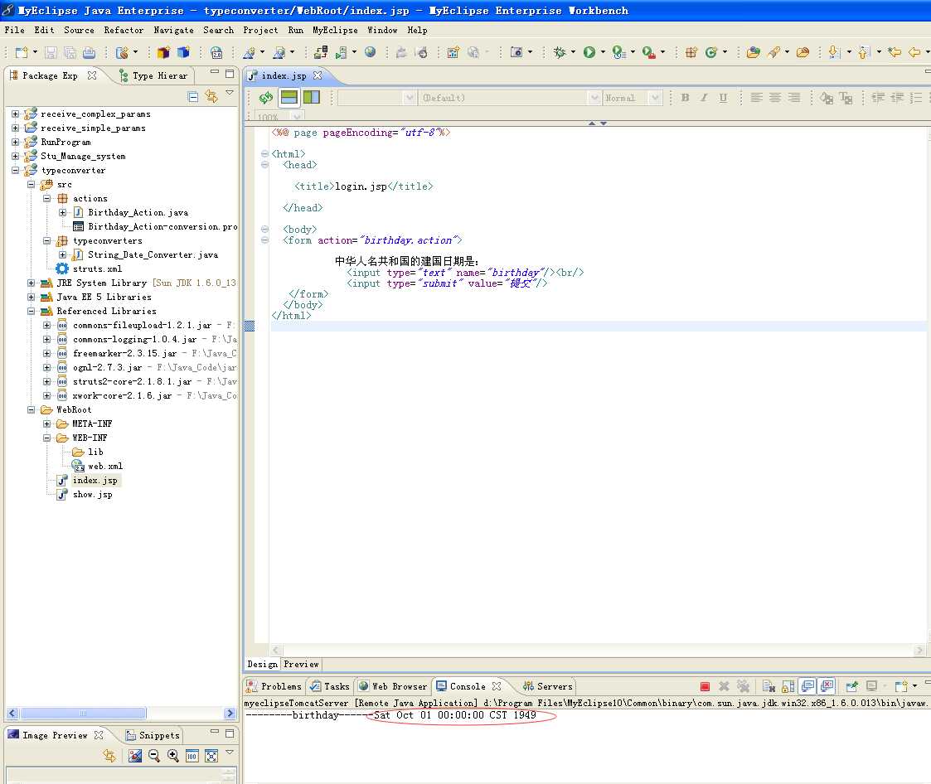Screen dimensions: 931x784
Task: Click Remove All Terminated Launches icon
Action: tap(743, 687)
